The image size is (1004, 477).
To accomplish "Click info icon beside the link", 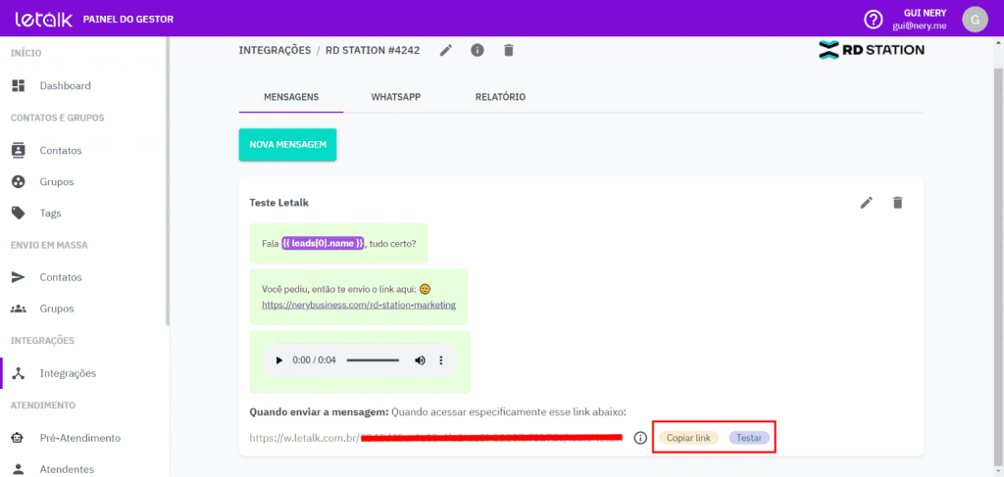I will click(x=640, y=438).
